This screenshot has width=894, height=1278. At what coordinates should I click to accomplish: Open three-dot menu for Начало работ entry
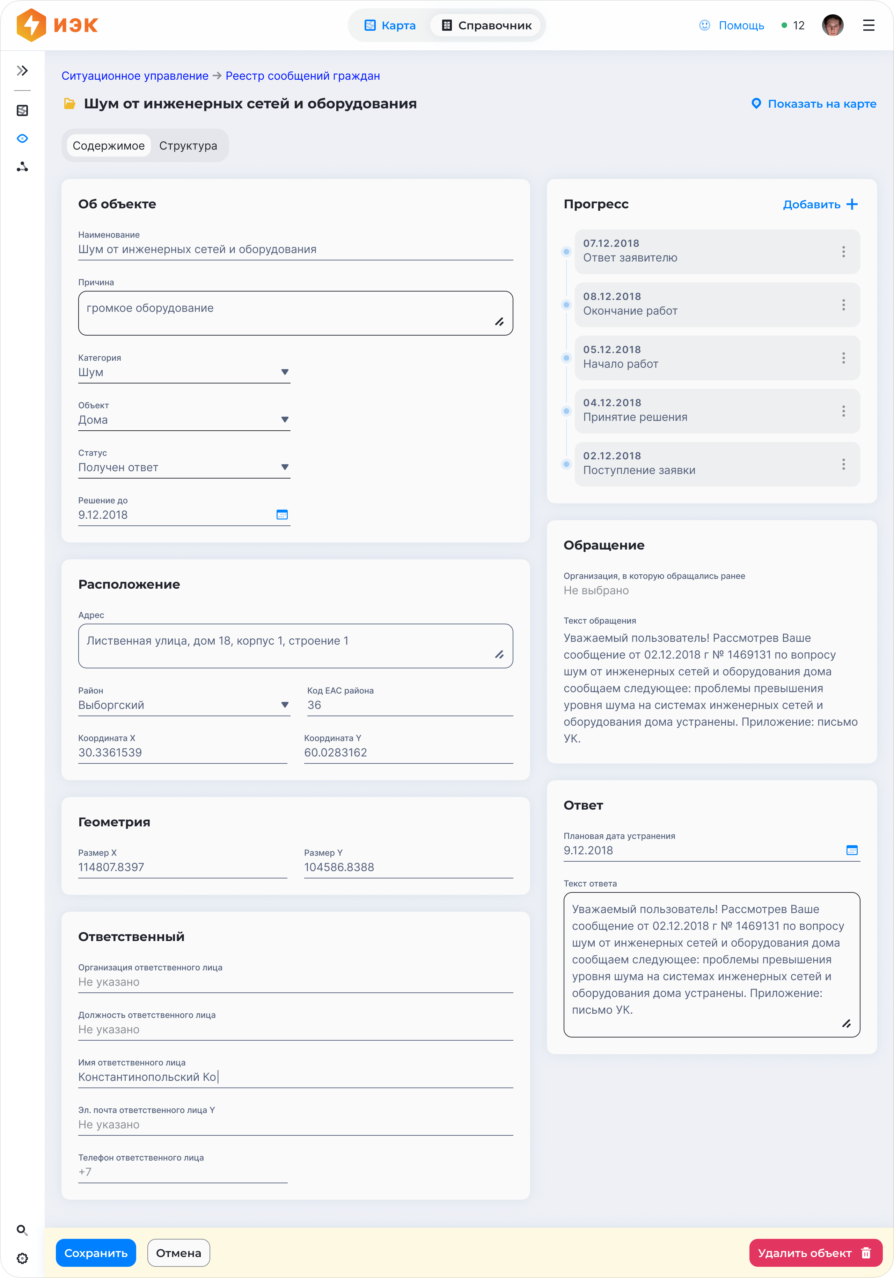point(843,358)
